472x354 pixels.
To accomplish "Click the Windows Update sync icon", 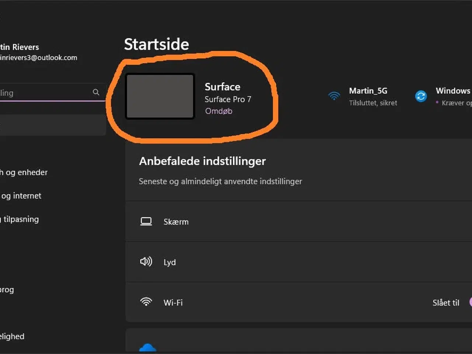I will 421,96.
